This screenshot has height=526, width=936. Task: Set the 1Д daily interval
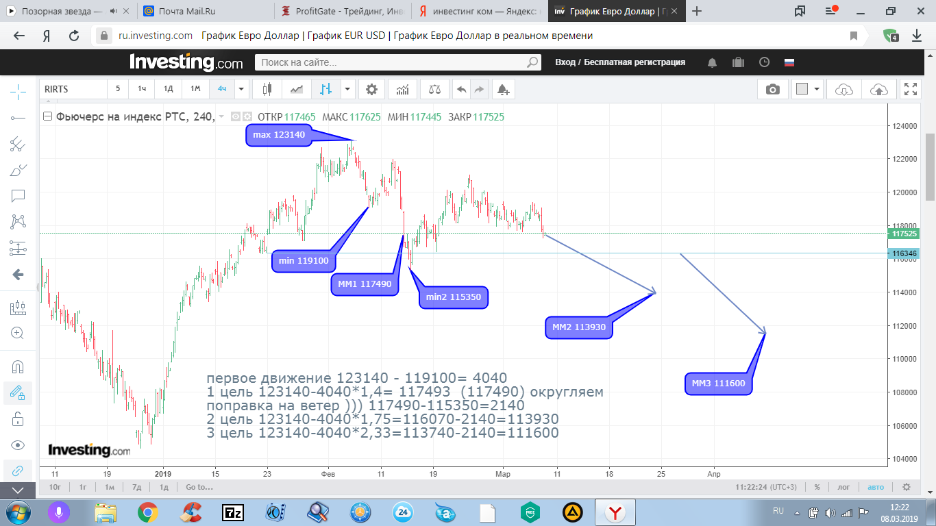click(169, 89)
